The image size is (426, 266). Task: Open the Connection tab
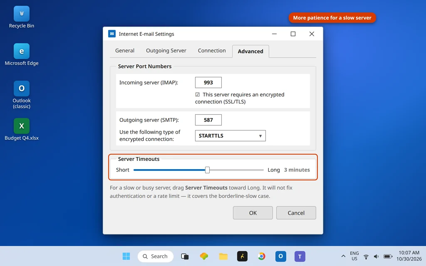(x=212, y=50)
